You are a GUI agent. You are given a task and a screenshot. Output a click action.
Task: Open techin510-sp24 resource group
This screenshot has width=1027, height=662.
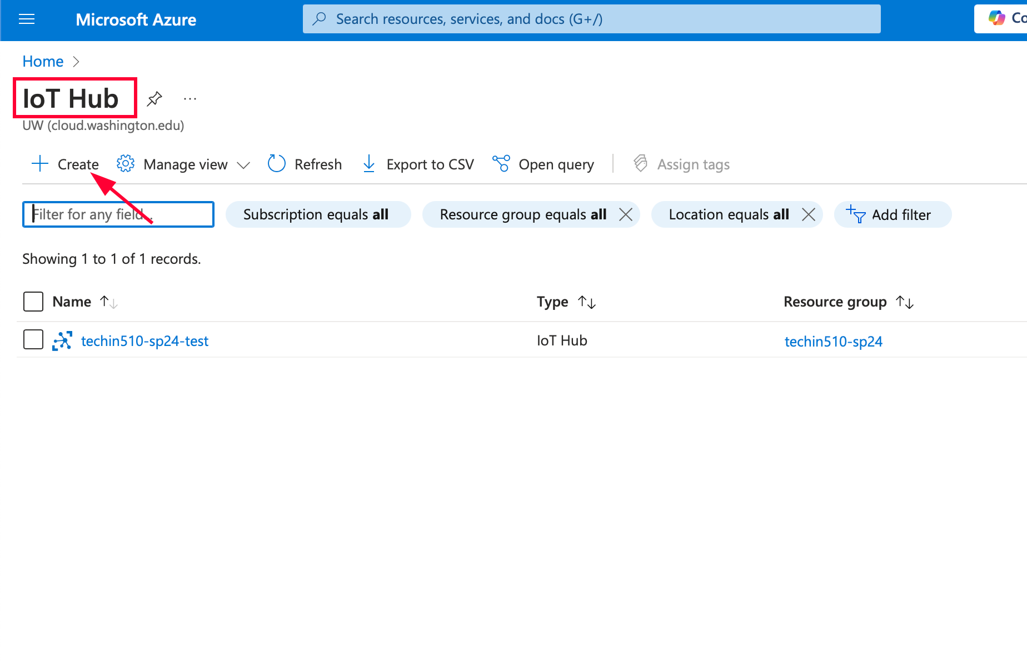833,341
